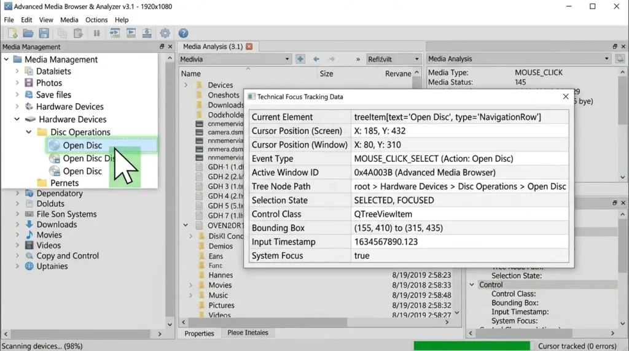The width and height of the screenshot is (629, 351).
Task: Collapse the Control section in right panel
Action: pos(472,285)
